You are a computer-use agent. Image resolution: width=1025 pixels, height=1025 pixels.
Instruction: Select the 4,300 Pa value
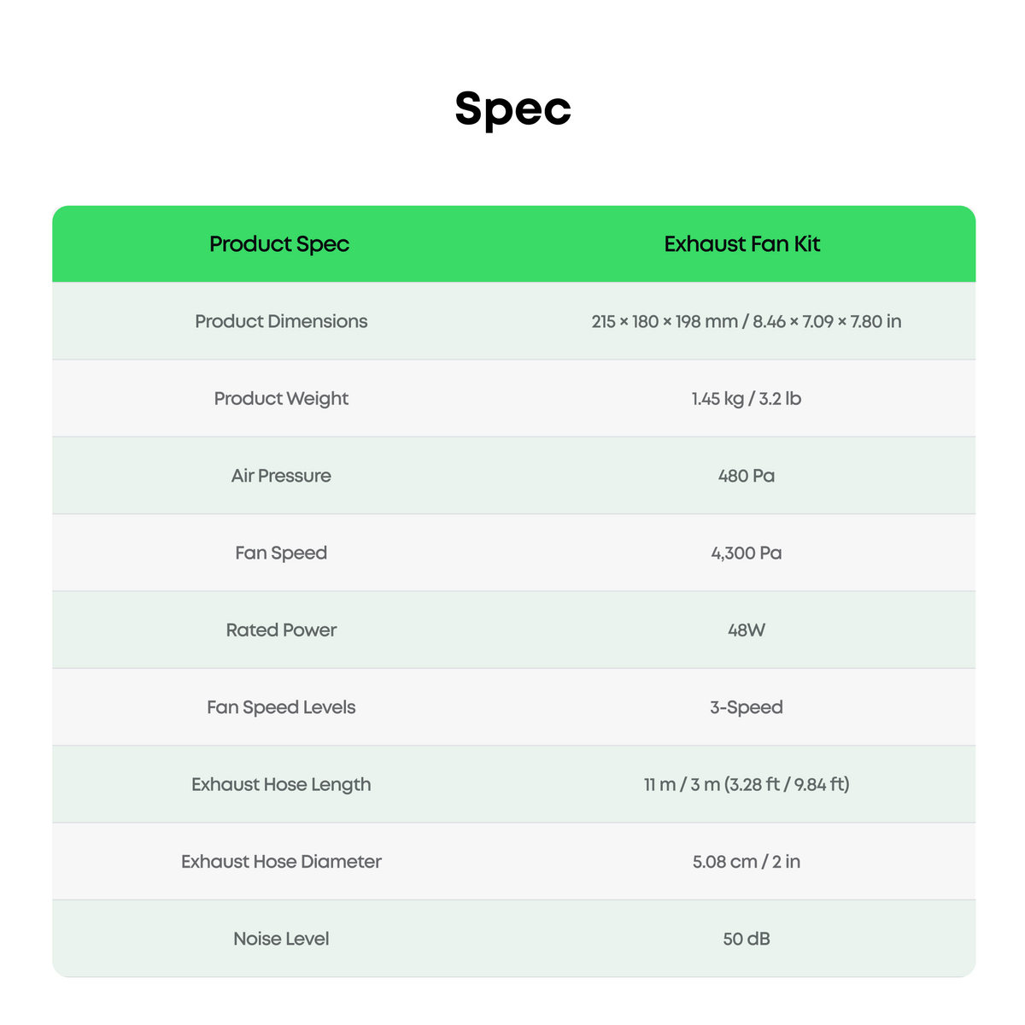(747, 553)
